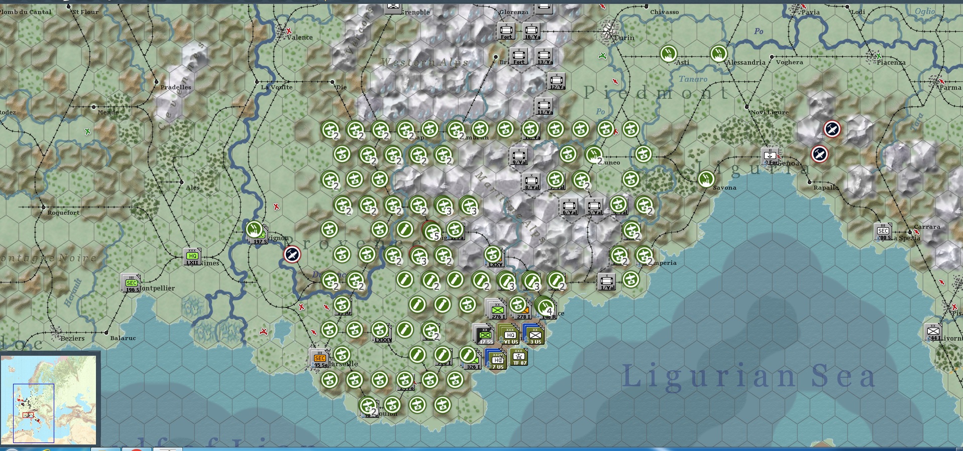
Task: Select the 9/Val fortress unit
Action: (x=519, y=157)
